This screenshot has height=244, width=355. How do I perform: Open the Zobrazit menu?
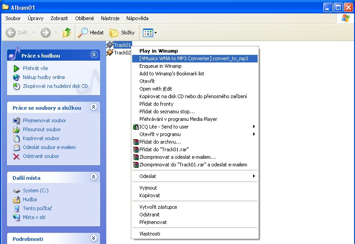[x=59, y=18]
